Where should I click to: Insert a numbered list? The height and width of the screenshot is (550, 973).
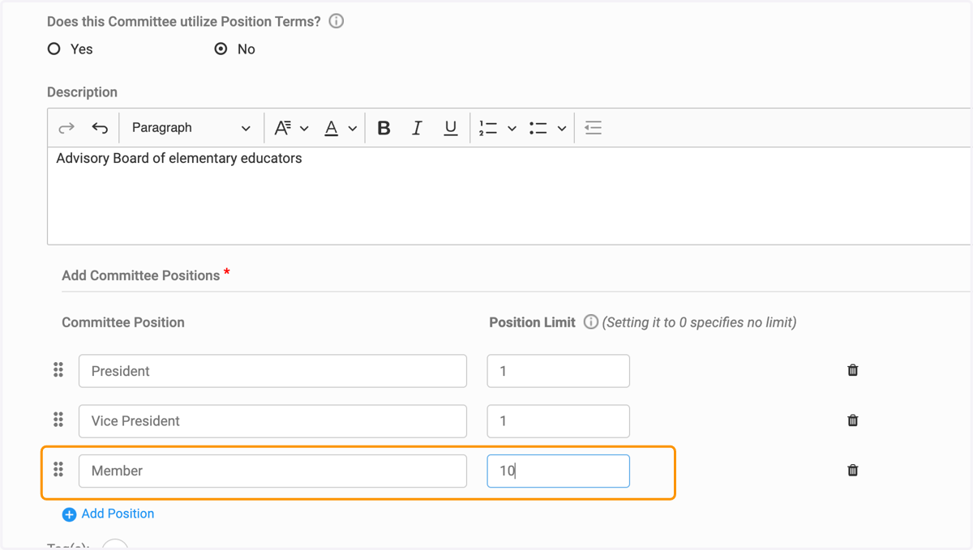click(488, 128)
